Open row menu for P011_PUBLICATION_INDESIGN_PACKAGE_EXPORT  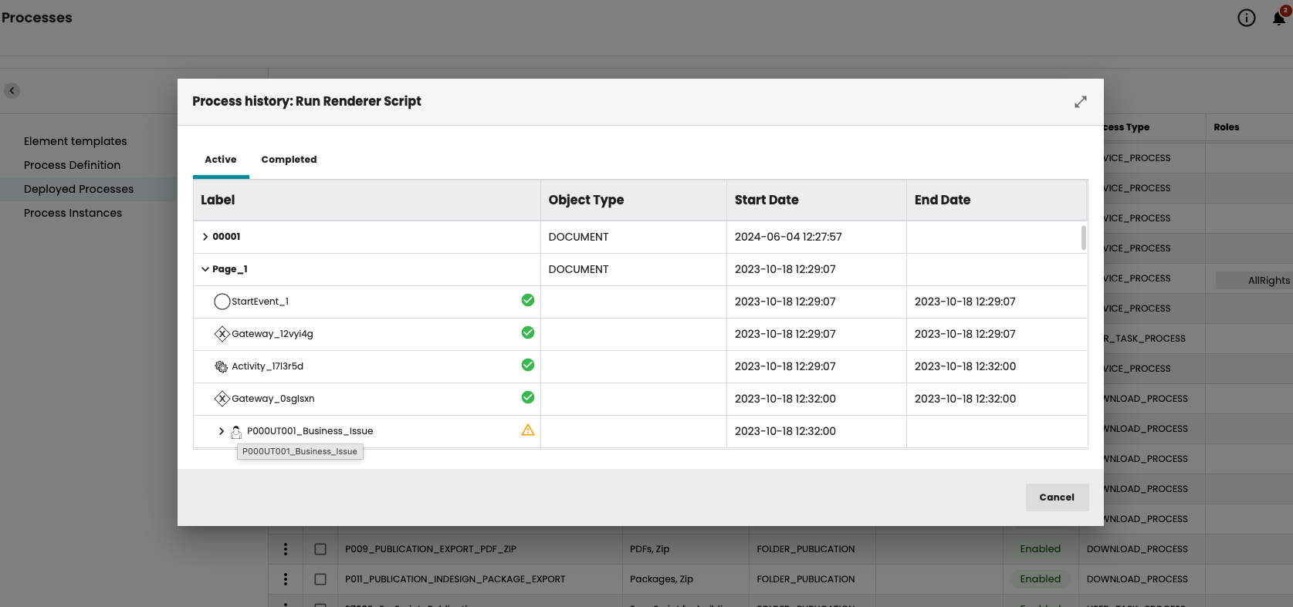tap(286, 579)
